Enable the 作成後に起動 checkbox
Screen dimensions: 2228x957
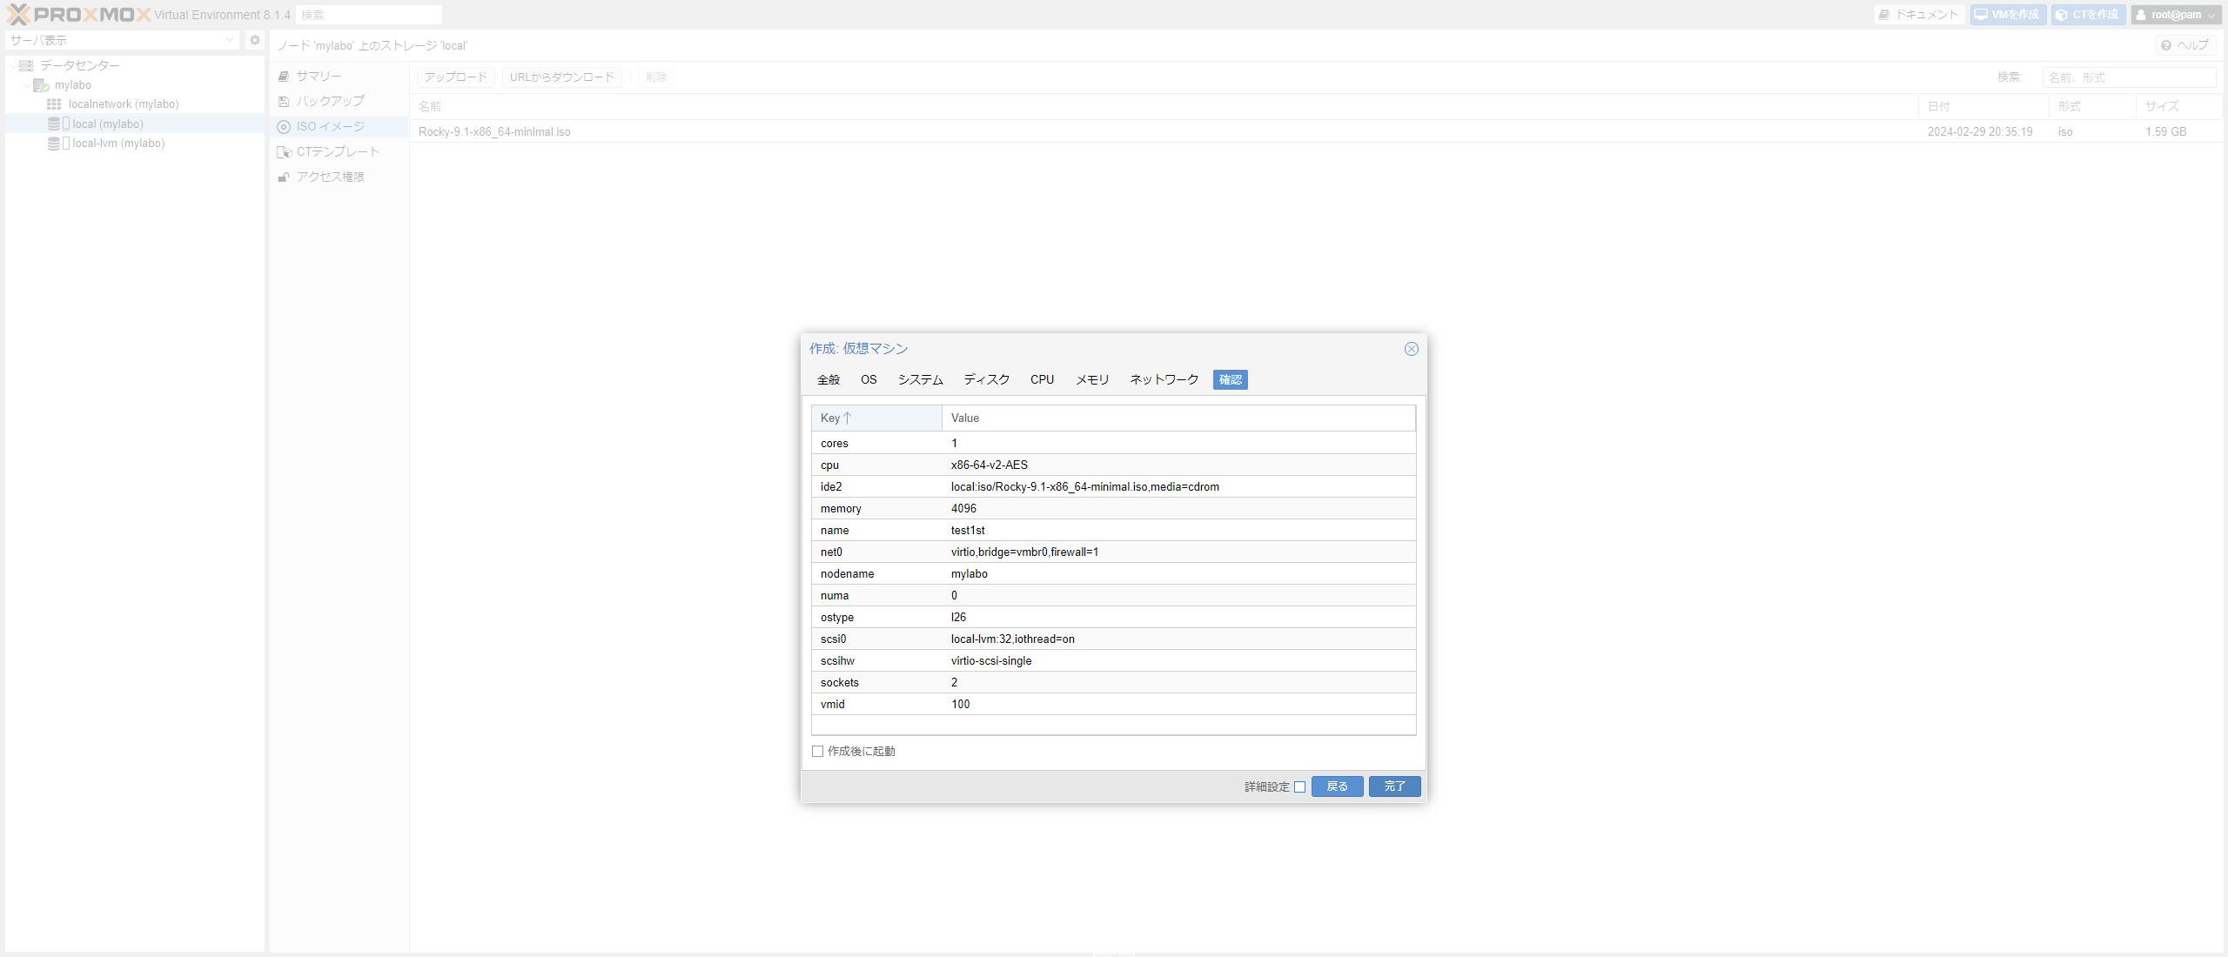(817, 751)
